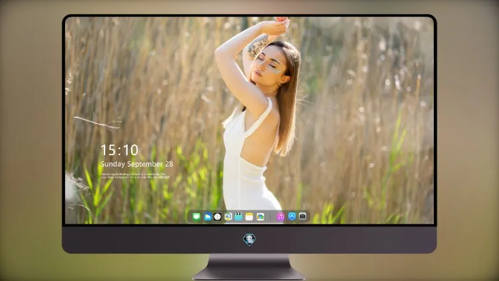Click the Sunday September 28 date text
Image resolution: width=499 pixels, height=281 pixels.
(137, 164)
